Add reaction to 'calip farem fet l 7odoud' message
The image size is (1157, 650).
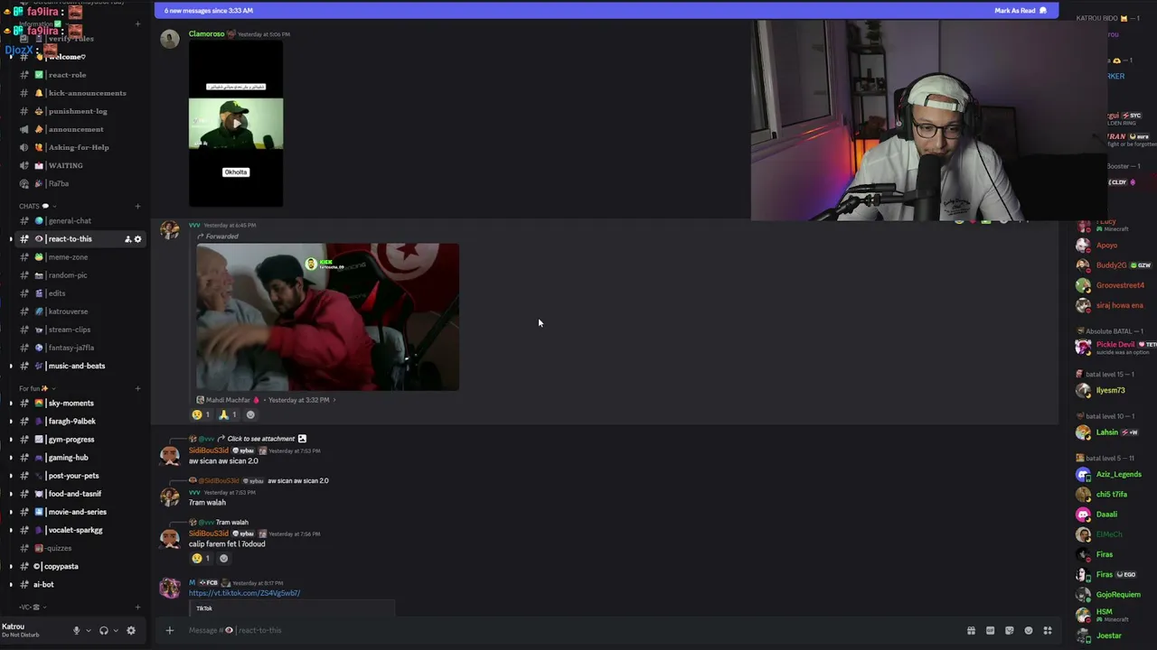pyautogui.click(x=224, y=559)
